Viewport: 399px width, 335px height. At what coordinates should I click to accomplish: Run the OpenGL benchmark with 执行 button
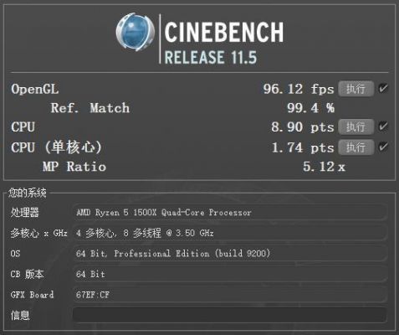pos(356,89)
